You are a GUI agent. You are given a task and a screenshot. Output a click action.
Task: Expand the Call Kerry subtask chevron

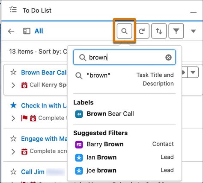pos(13,85)
